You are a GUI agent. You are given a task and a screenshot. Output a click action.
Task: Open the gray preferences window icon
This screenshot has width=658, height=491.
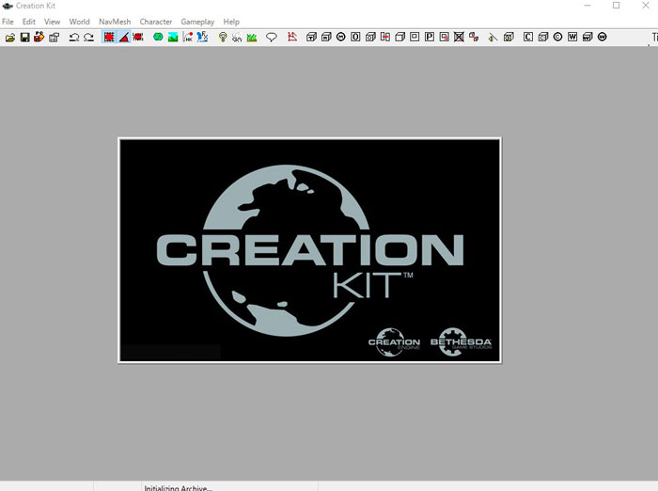click(55, 38)
